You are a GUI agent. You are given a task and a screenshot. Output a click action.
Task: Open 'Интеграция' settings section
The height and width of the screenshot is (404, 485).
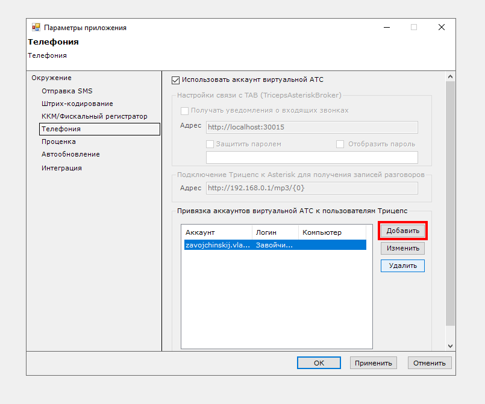pyautogui.click(x=61, y=168)
